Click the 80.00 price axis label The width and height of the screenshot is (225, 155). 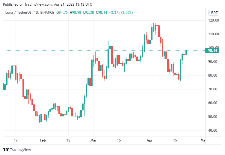(213, 75)
